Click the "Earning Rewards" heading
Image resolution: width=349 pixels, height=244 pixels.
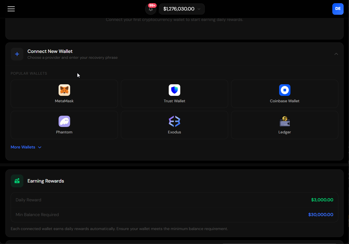point(46,181)
